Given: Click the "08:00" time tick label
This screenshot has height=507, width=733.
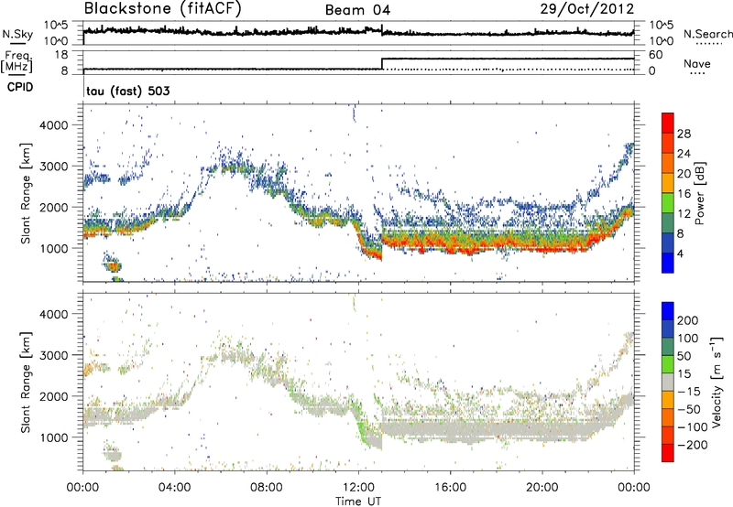Looking at the screenshot, I should [266, 488].
